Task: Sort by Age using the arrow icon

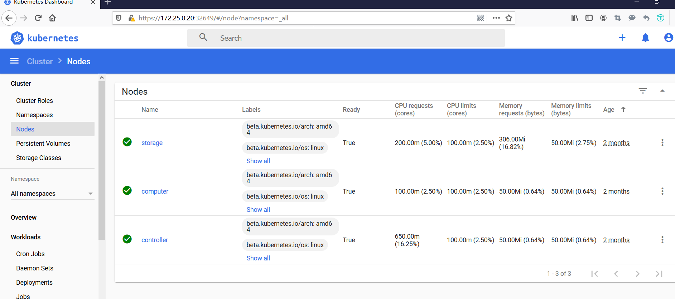Action: (x=623, y=109)
